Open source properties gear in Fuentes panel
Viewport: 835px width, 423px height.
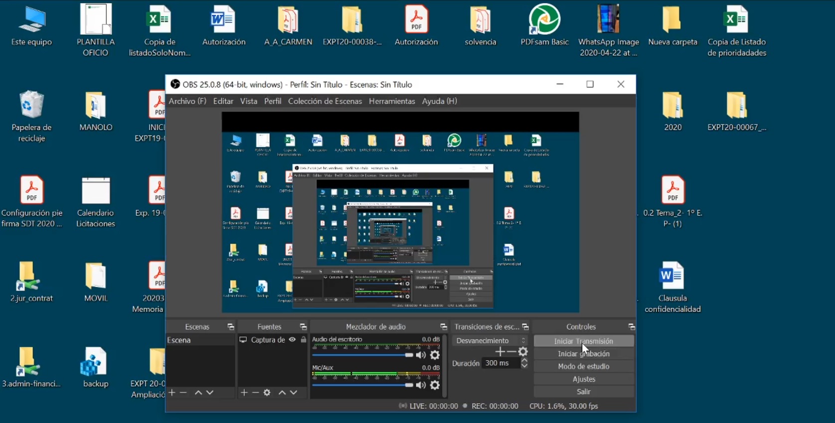(267, 393)
